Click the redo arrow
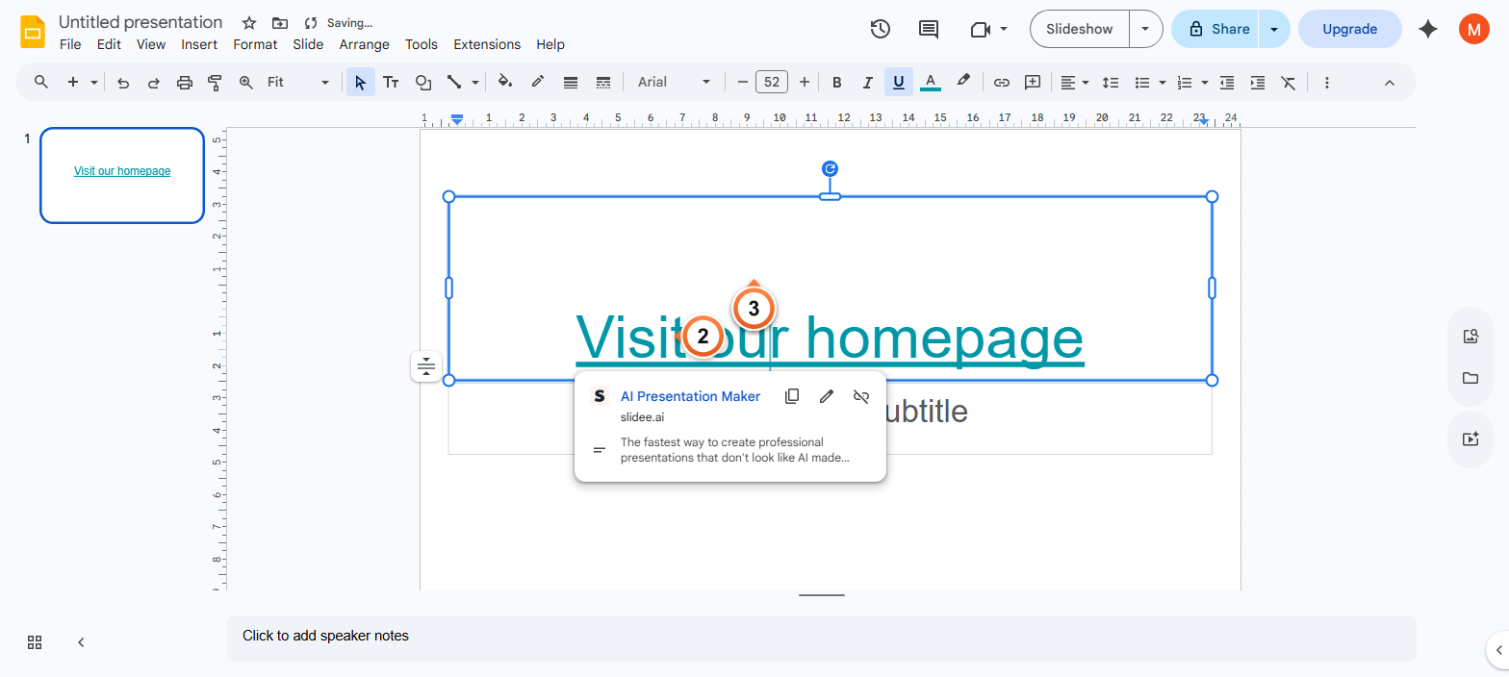 [154, 83]
